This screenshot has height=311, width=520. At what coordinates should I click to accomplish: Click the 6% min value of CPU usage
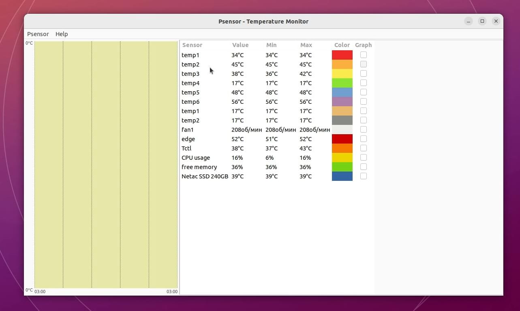pos(270,158)
